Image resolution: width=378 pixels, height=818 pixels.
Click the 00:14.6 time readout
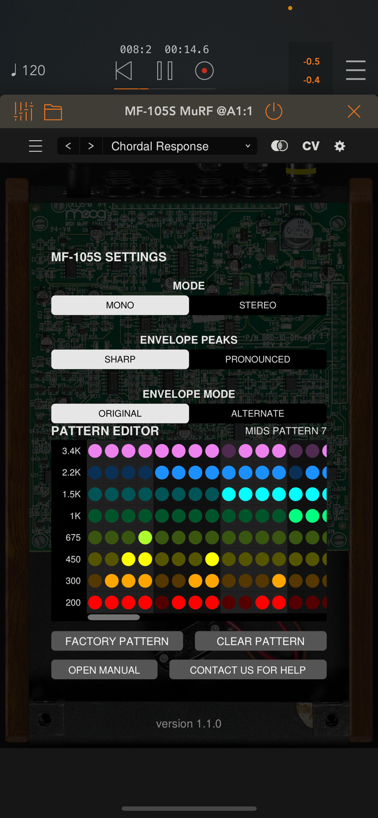tap(187, 50)
